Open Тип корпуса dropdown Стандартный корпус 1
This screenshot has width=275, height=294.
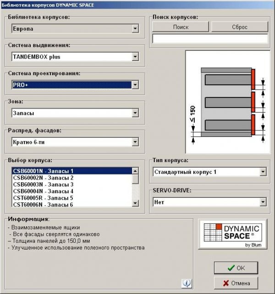pyautogui.click(x=209, y=172)
